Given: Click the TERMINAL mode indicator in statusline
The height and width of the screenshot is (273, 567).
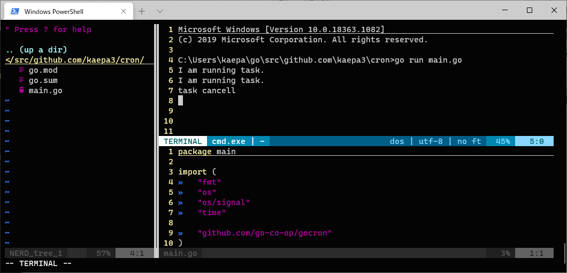Looking at the screenshot, I should [x=182, y=141].
